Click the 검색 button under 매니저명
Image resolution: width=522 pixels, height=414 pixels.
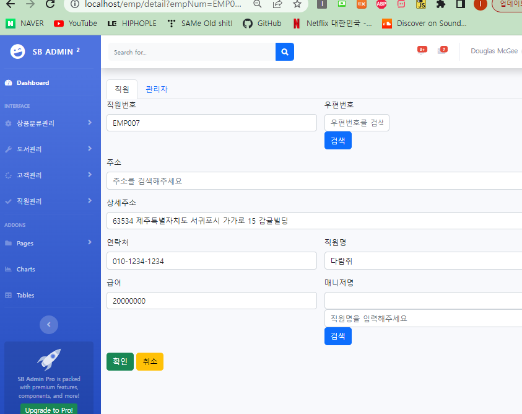pyautogui.click(x=338, y=337)
